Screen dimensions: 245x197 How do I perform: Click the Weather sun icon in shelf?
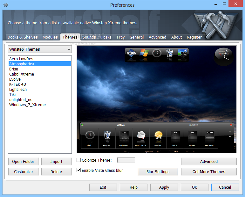[158, 135]
